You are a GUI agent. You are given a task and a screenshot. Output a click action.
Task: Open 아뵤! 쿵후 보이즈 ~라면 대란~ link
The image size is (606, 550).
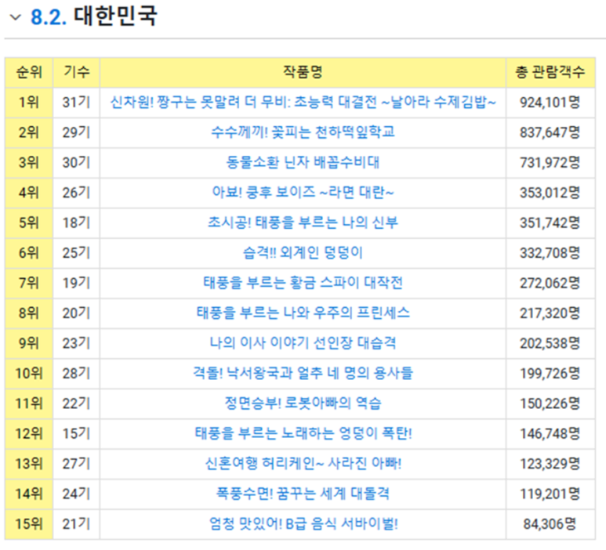pyautogui.click(x=303, y=193)
